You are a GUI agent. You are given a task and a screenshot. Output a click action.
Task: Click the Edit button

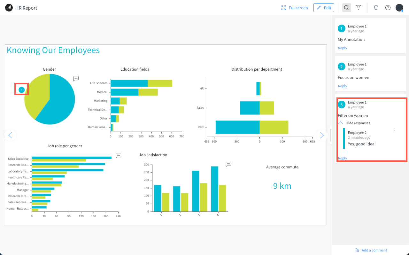[x=324, y=8]
